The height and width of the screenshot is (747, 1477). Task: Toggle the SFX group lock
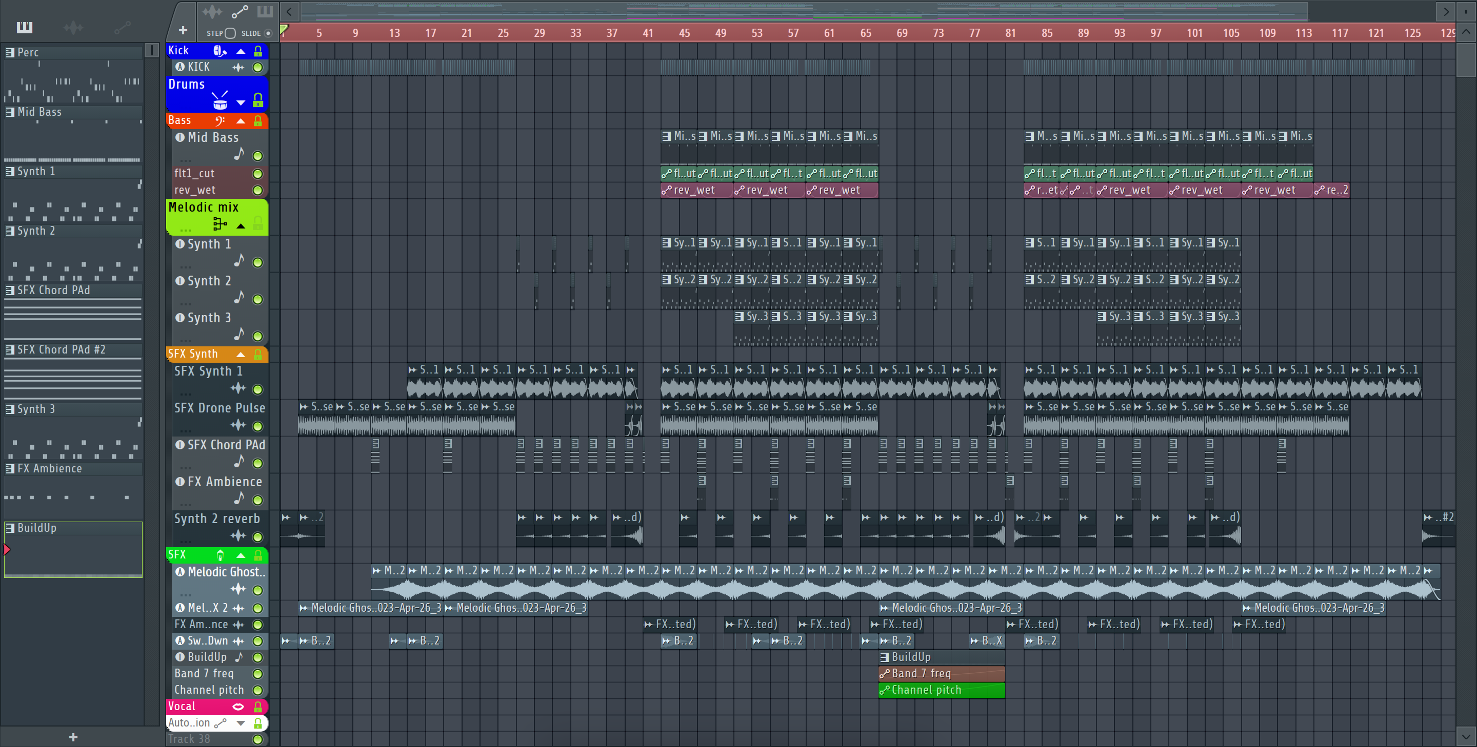coord(258,555)
